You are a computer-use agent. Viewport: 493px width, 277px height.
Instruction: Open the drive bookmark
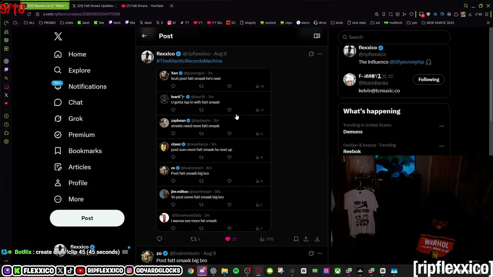click(320, 23)
